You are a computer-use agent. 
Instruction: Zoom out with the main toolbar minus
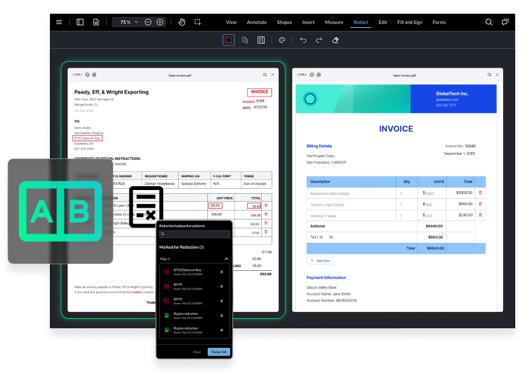pos(148,22)
